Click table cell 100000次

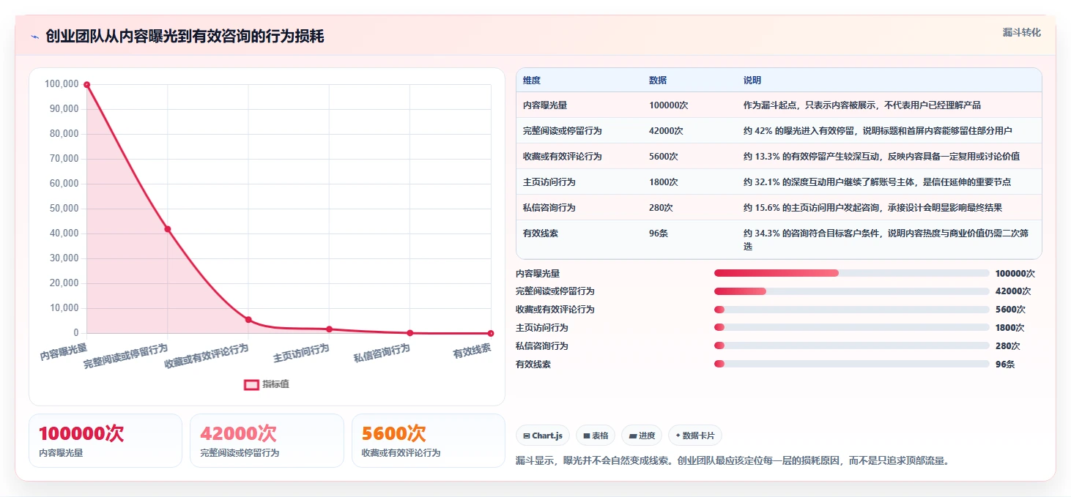click(x=668, y=105)
